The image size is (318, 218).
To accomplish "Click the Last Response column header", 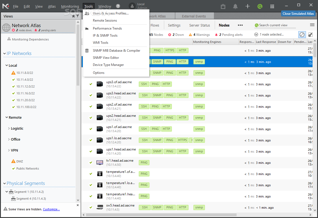I will (266, 42).
